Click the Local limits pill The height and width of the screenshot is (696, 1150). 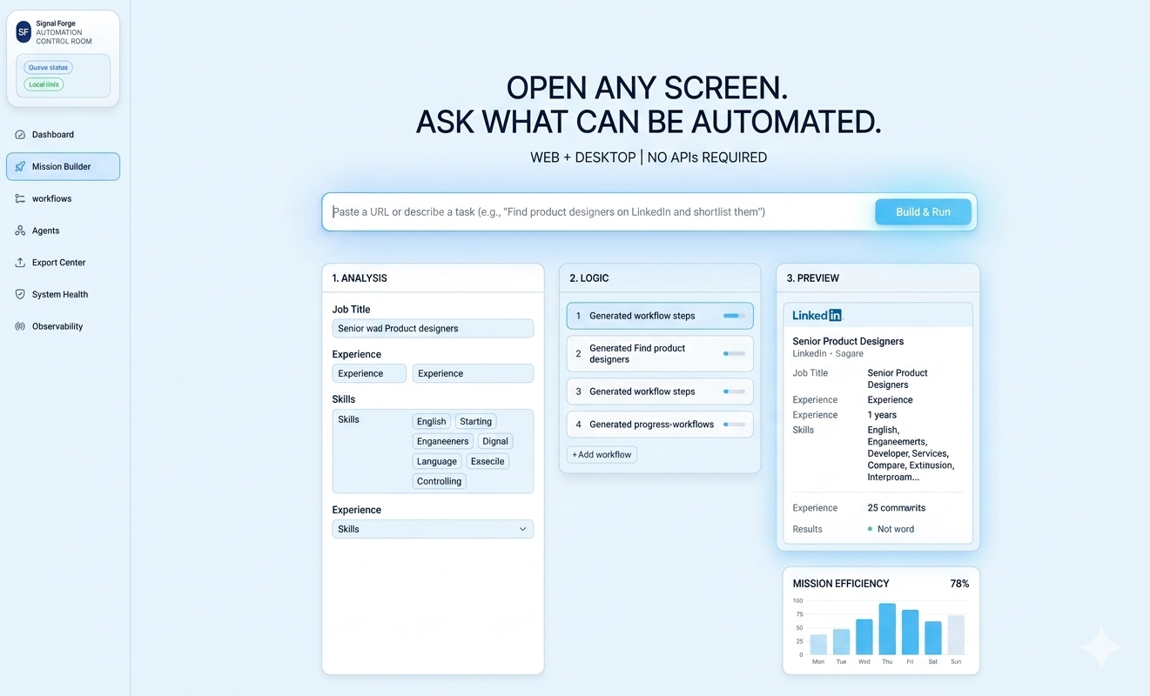click(x=44, y=84)
